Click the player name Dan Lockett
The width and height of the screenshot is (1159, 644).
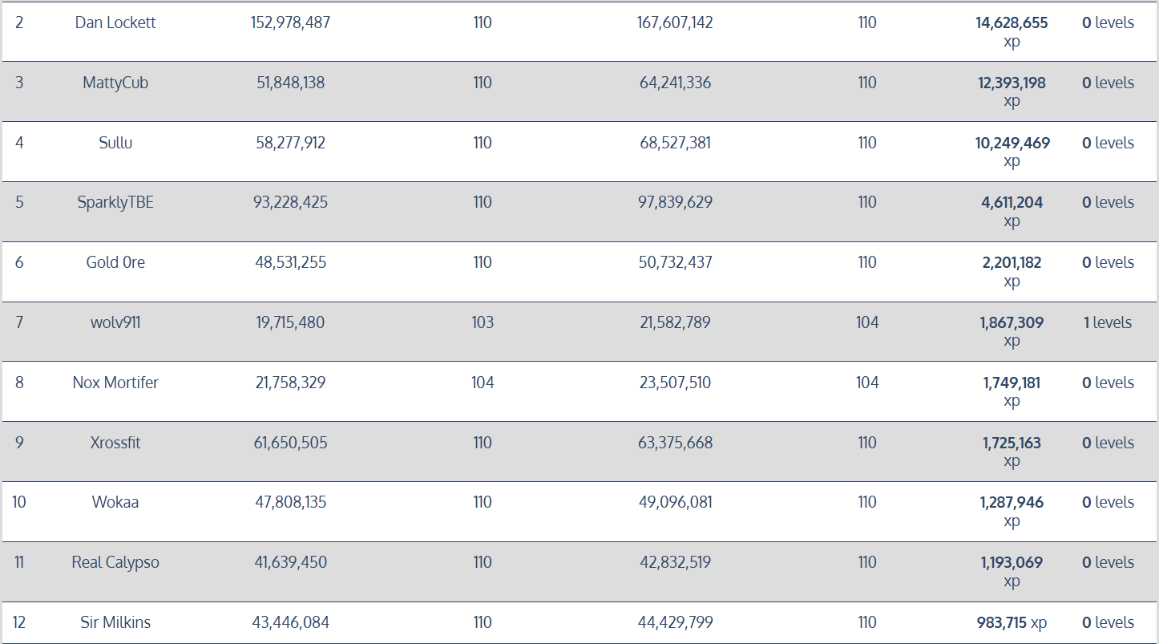115,22
